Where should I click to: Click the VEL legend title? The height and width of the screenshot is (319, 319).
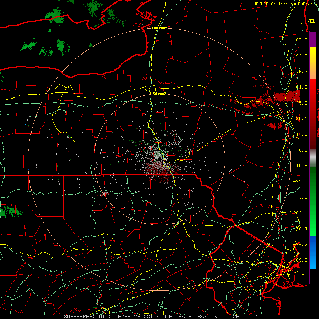311,21
